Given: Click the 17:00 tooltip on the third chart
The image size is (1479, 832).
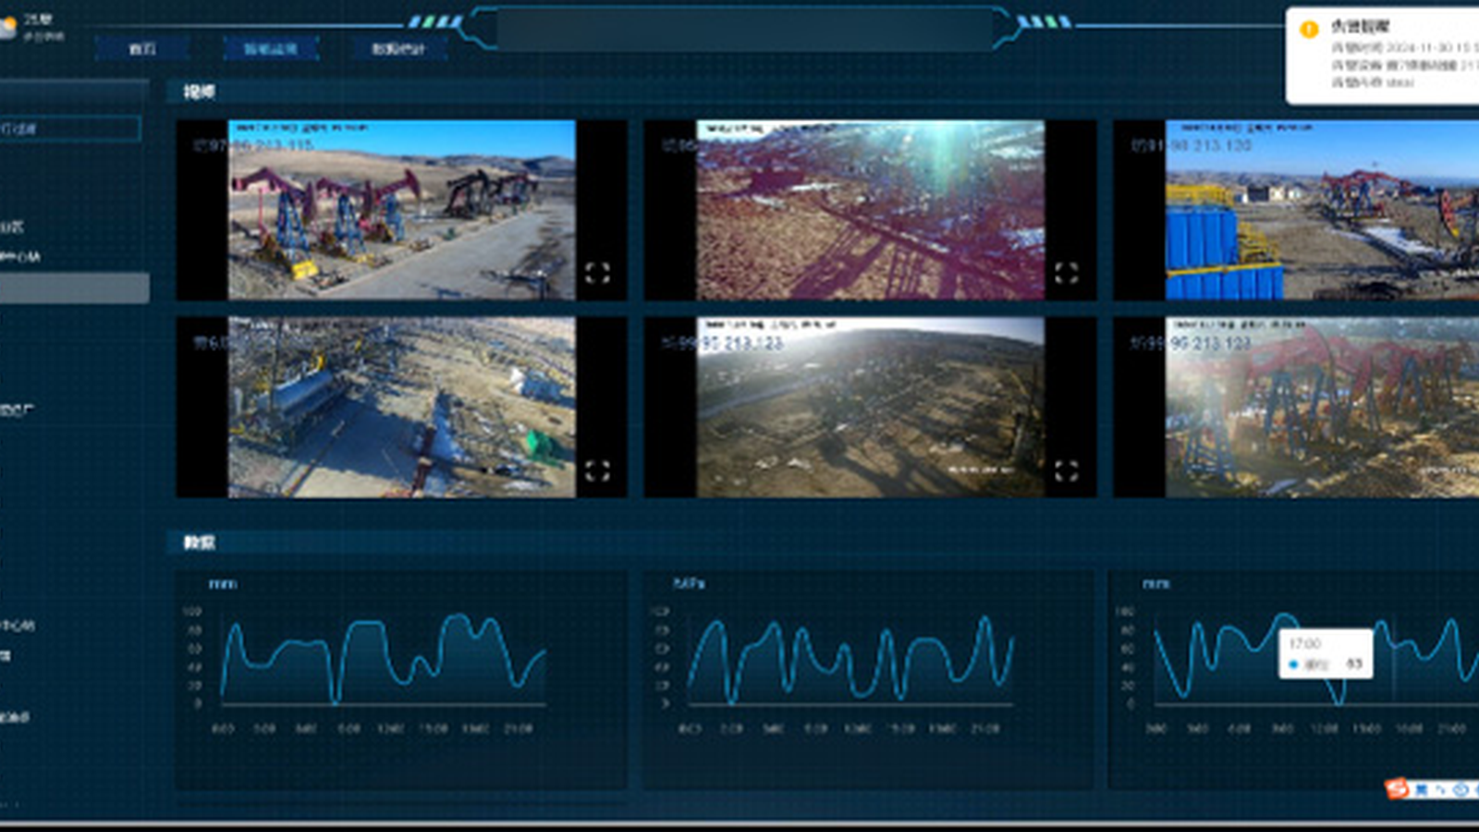Looking at the screenshot, I should coord(1326,654).
